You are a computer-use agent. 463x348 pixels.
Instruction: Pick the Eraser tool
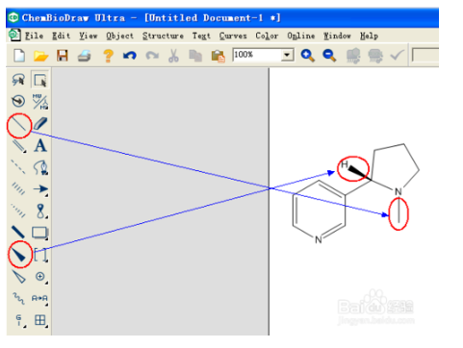click(x=40, y=124)
